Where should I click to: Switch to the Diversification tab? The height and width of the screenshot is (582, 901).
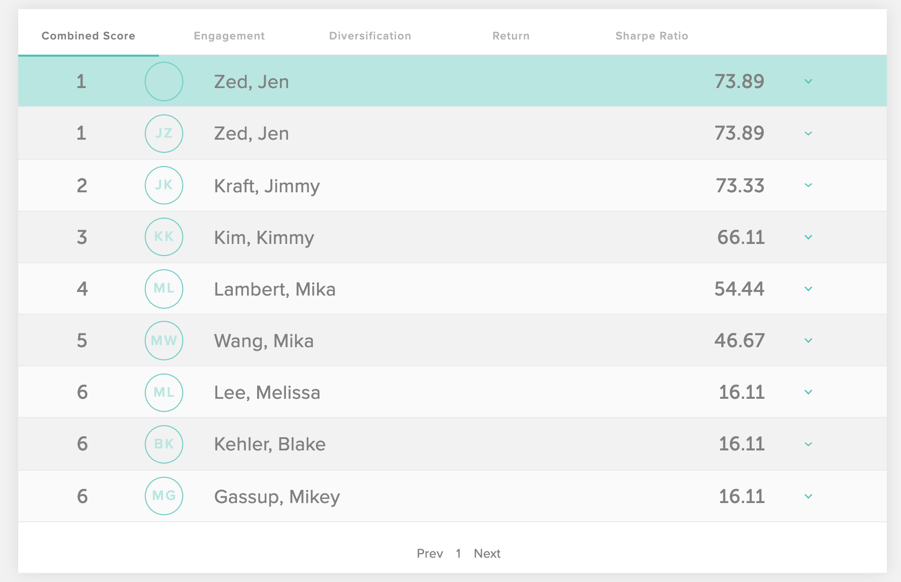(x=370, y=36)
